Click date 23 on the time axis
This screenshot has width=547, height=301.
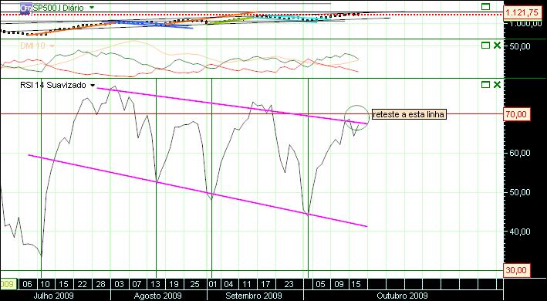point(289,284)
